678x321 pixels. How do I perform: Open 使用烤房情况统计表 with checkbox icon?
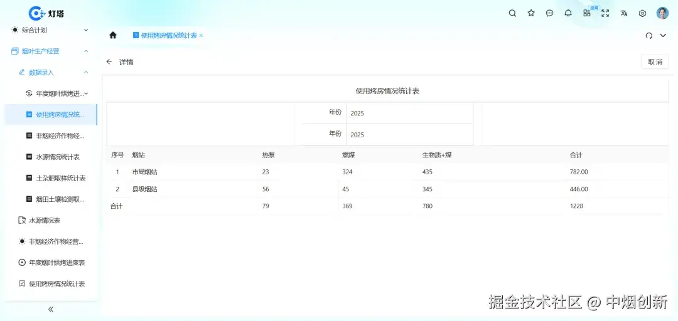click(x=50, y=284)
